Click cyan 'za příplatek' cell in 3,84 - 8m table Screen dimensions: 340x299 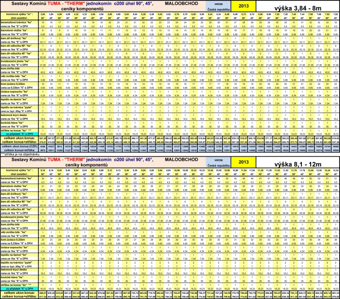click(x=20, y=134)
